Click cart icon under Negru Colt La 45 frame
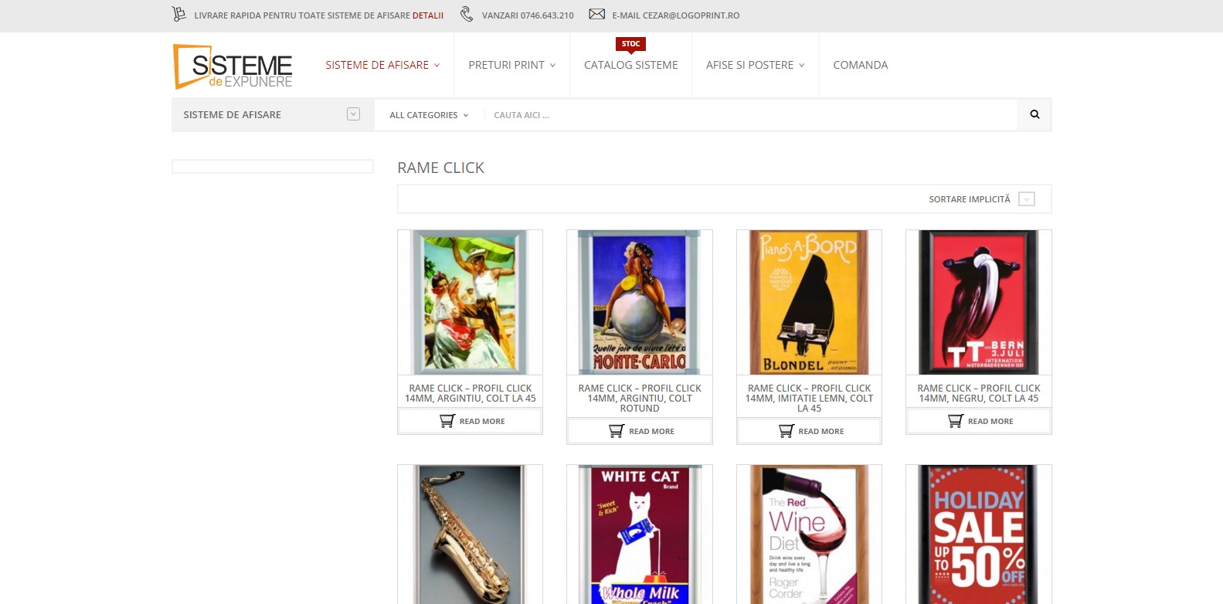This screenshot has height=604, width=1223. (956, 421)
